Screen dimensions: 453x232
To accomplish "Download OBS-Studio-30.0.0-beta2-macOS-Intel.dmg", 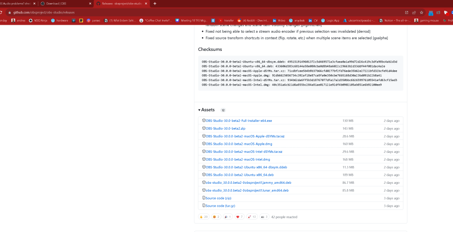I will [x=238, y=159].
